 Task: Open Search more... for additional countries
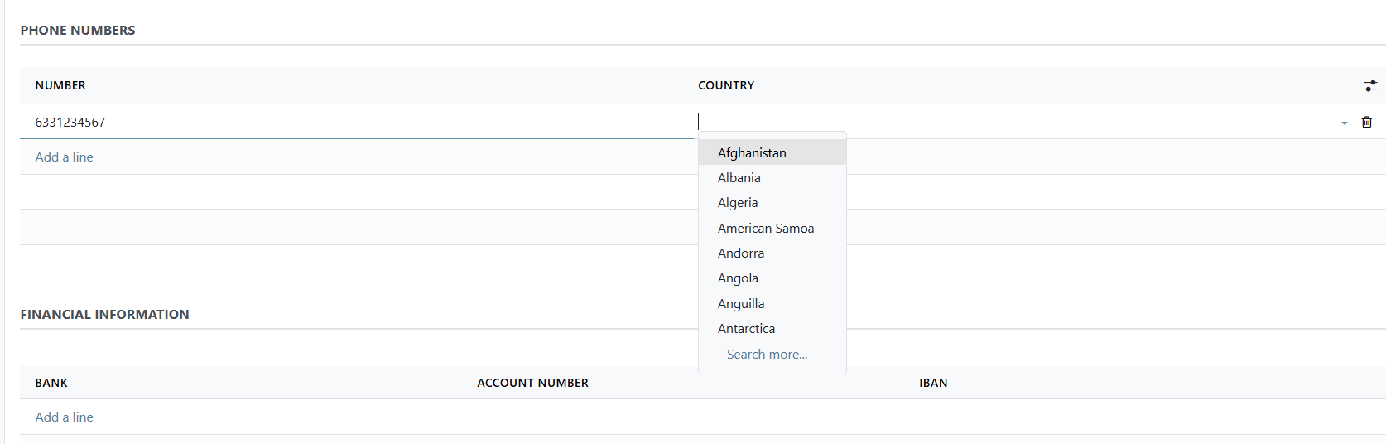click(x=767, y=355)
